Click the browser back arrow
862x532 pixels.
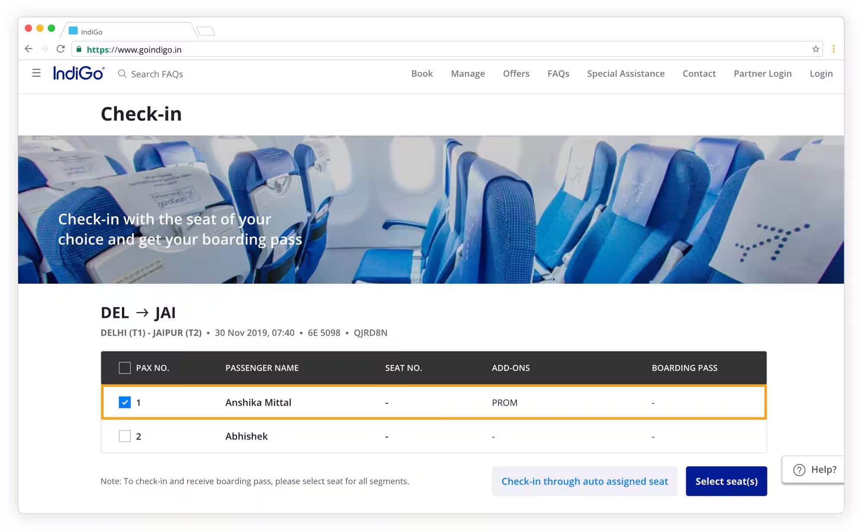coord(29,49)
